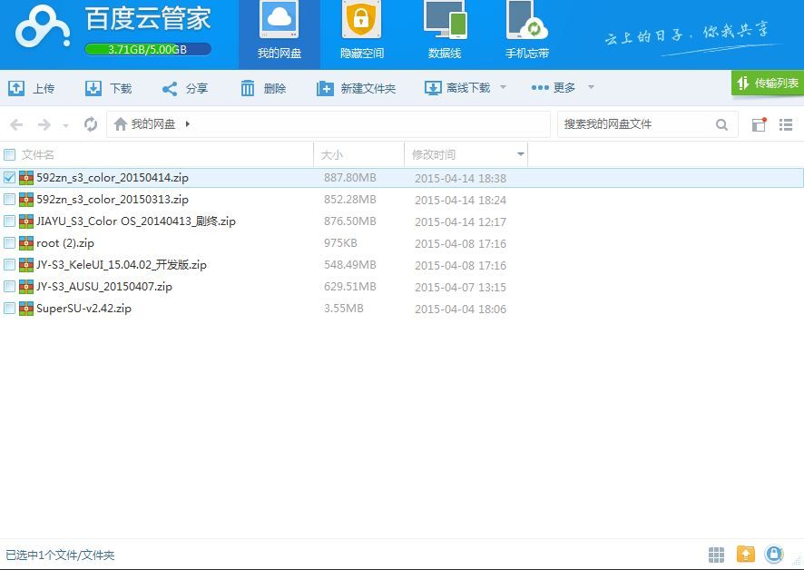This screenshot has height=570, width=804.
Task: Click status text 已选中1个文件/文件夹
Action: [x=60, y=555]
